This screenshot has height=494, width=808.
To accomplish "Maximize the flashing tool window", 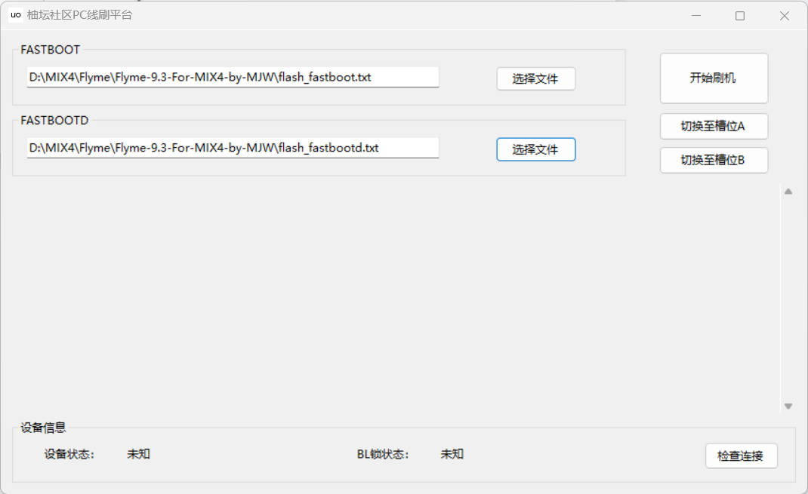I will tap(740, 15).
